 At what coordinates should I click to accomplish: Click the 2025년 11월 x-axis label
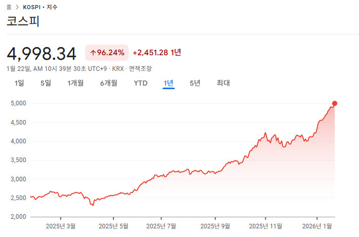(x=266, y=225)
